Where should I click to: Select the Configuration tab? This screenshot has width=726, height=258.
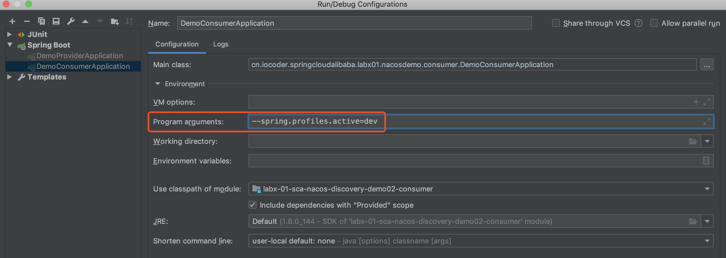click(x=177, y=44)
